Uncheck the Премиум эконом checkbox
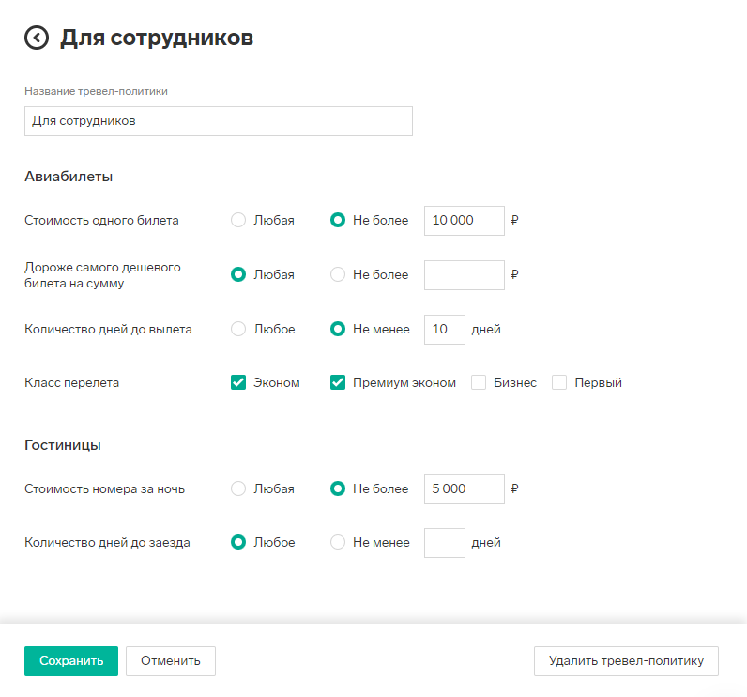This screenshot has width=747, height=697. coord(338,382)
